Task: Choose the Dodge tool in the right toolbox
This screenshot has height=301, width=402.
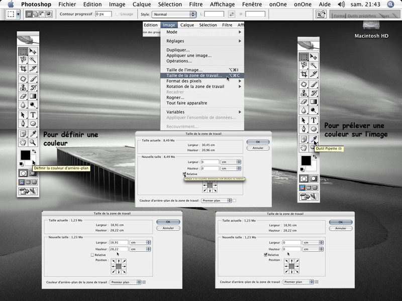Action: [x=313, y=110]
